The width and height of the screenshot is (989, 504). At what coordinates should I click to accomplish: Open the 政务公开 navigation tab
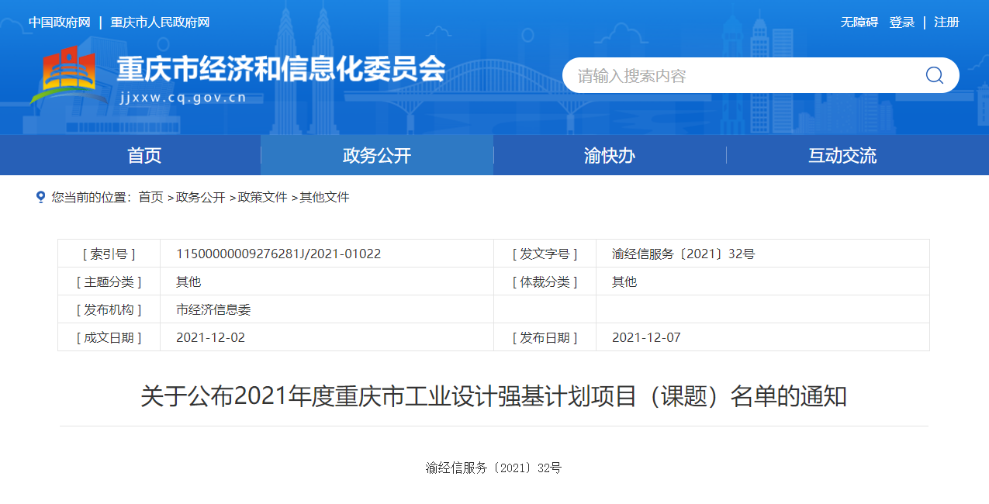coord(377,155)
